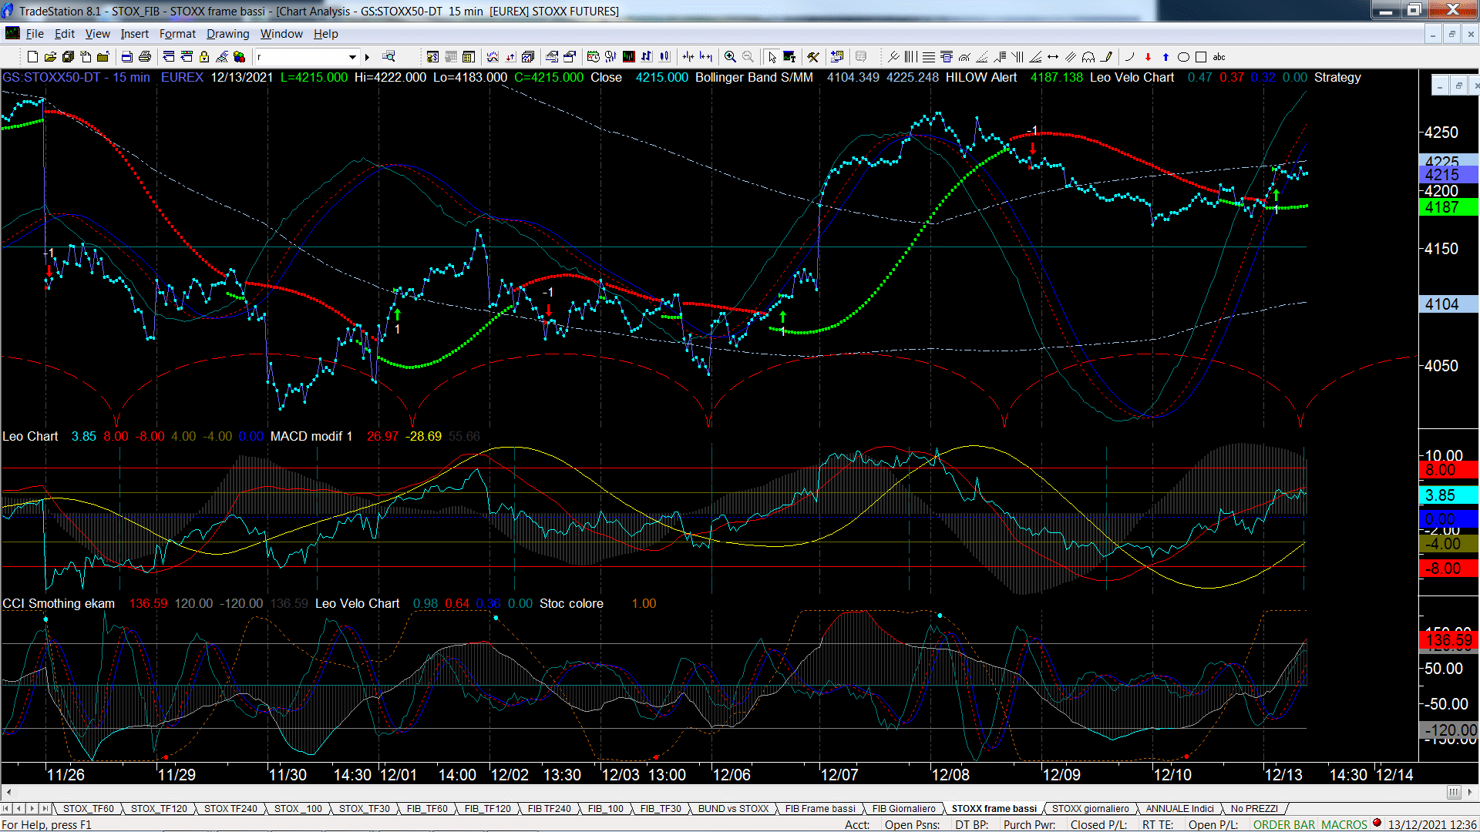Select the blue up arrow drawing tool
This screenshot has height=832, width=1480.
click(1166, 57)
